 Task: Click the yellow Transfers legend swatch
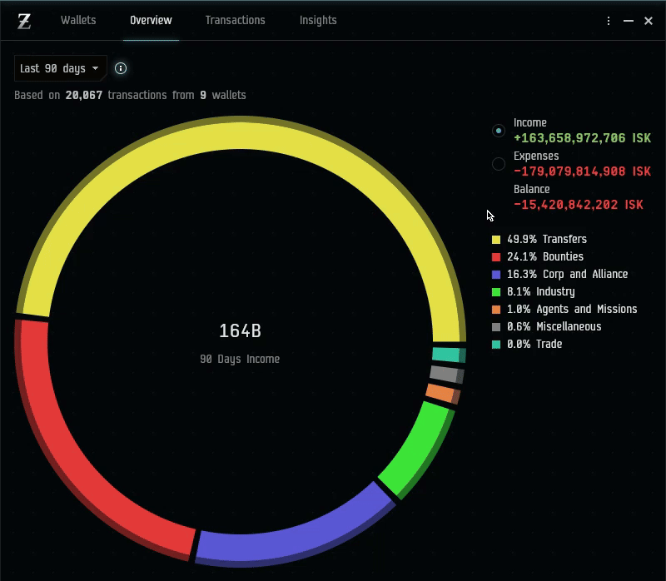click(x=496, y=240)
